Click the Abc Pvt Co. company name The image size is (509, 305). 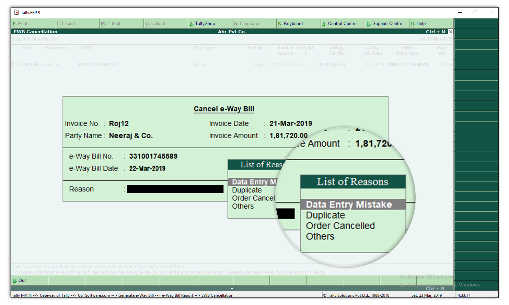pos(232,32)
